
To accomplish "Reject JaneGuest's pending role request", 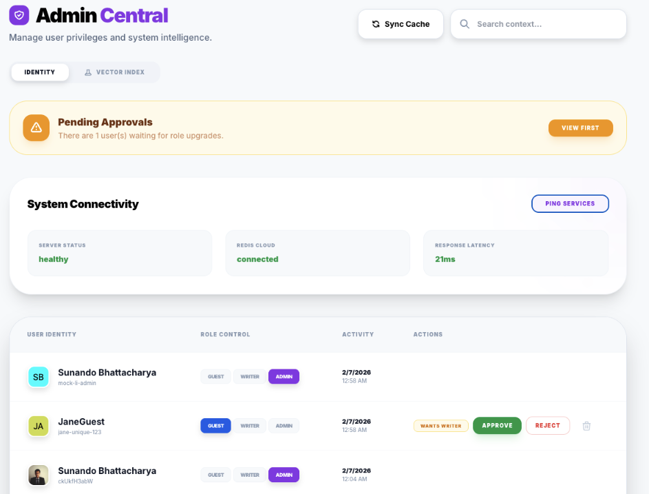I will (549, 425).
